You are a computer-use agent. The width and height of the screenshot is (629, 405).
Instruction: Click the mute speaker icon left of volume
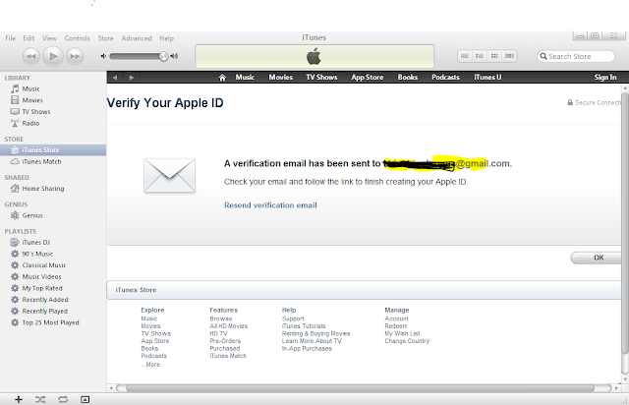point(103,56)
